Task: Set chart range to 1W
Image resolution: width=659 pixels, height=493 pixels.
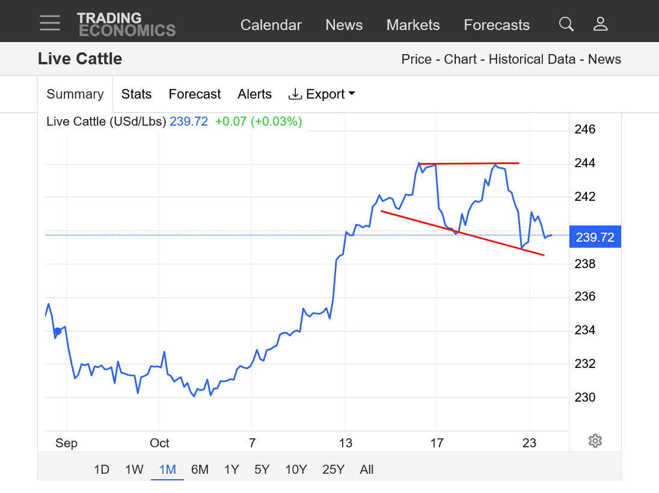Action: [x=134, y=470]
